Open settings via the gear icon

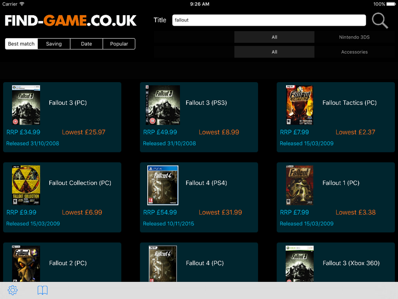[x=12, y=290]
